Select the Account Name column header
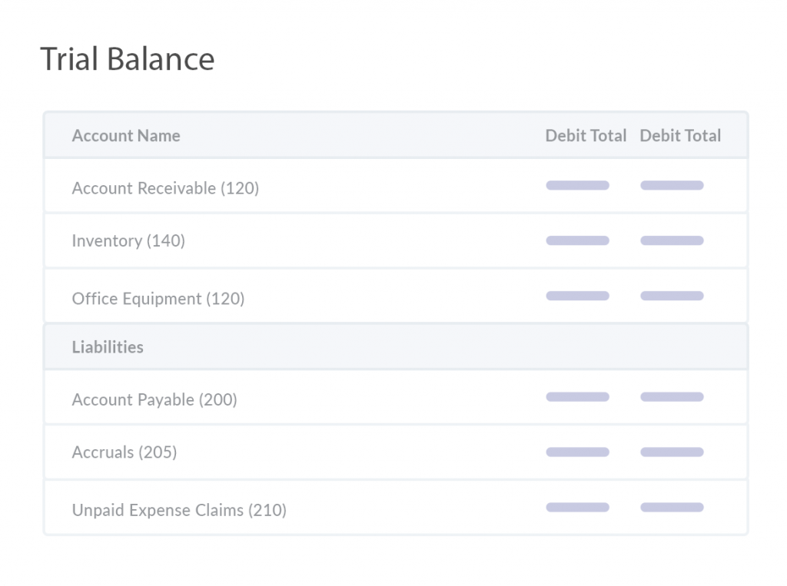Screen dimensions: 787x586 126,136
